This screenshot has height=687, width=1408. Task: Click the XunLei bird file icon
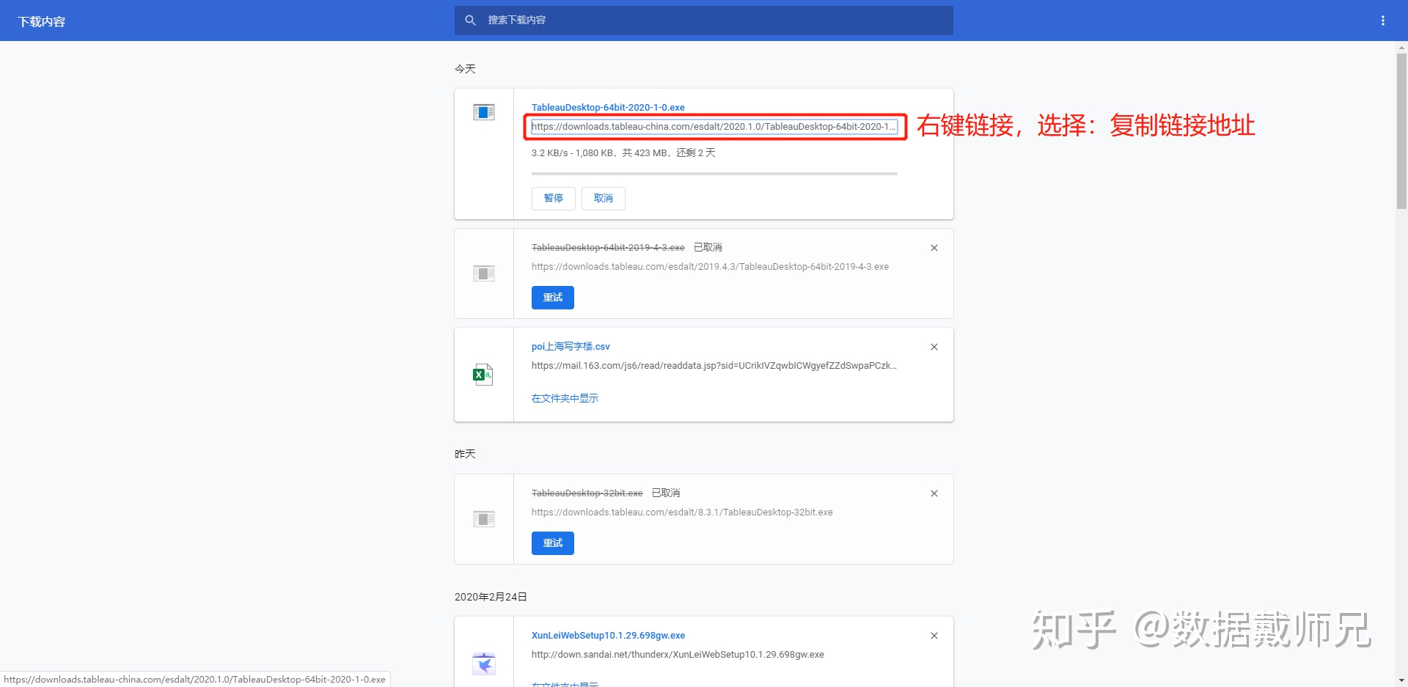tap(484, 664)
